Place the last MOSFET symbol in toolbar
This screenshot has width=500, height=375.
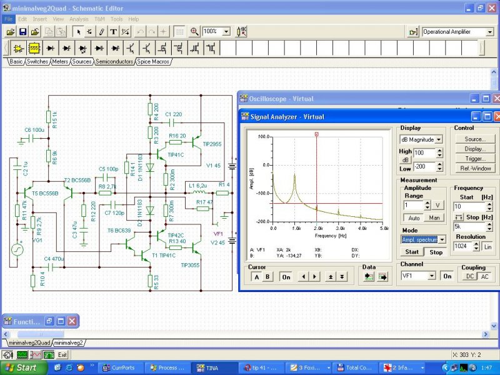pos(211,49)
